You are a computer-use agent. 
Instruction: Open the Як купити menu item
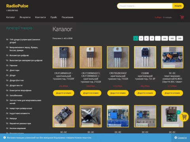[x=25, y=17]
